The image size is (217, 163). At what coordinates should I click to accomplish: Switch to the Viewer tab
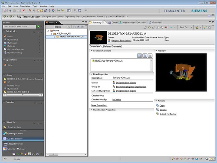coord(143,23)
